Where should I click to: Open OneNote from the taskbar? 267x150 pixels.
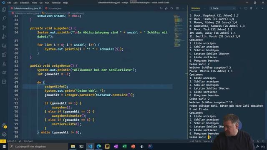tap(116, 146)
